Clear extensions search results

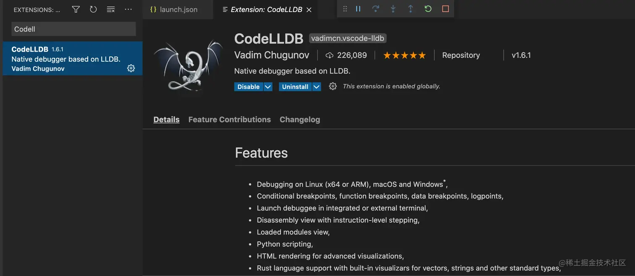pos(111,9)
